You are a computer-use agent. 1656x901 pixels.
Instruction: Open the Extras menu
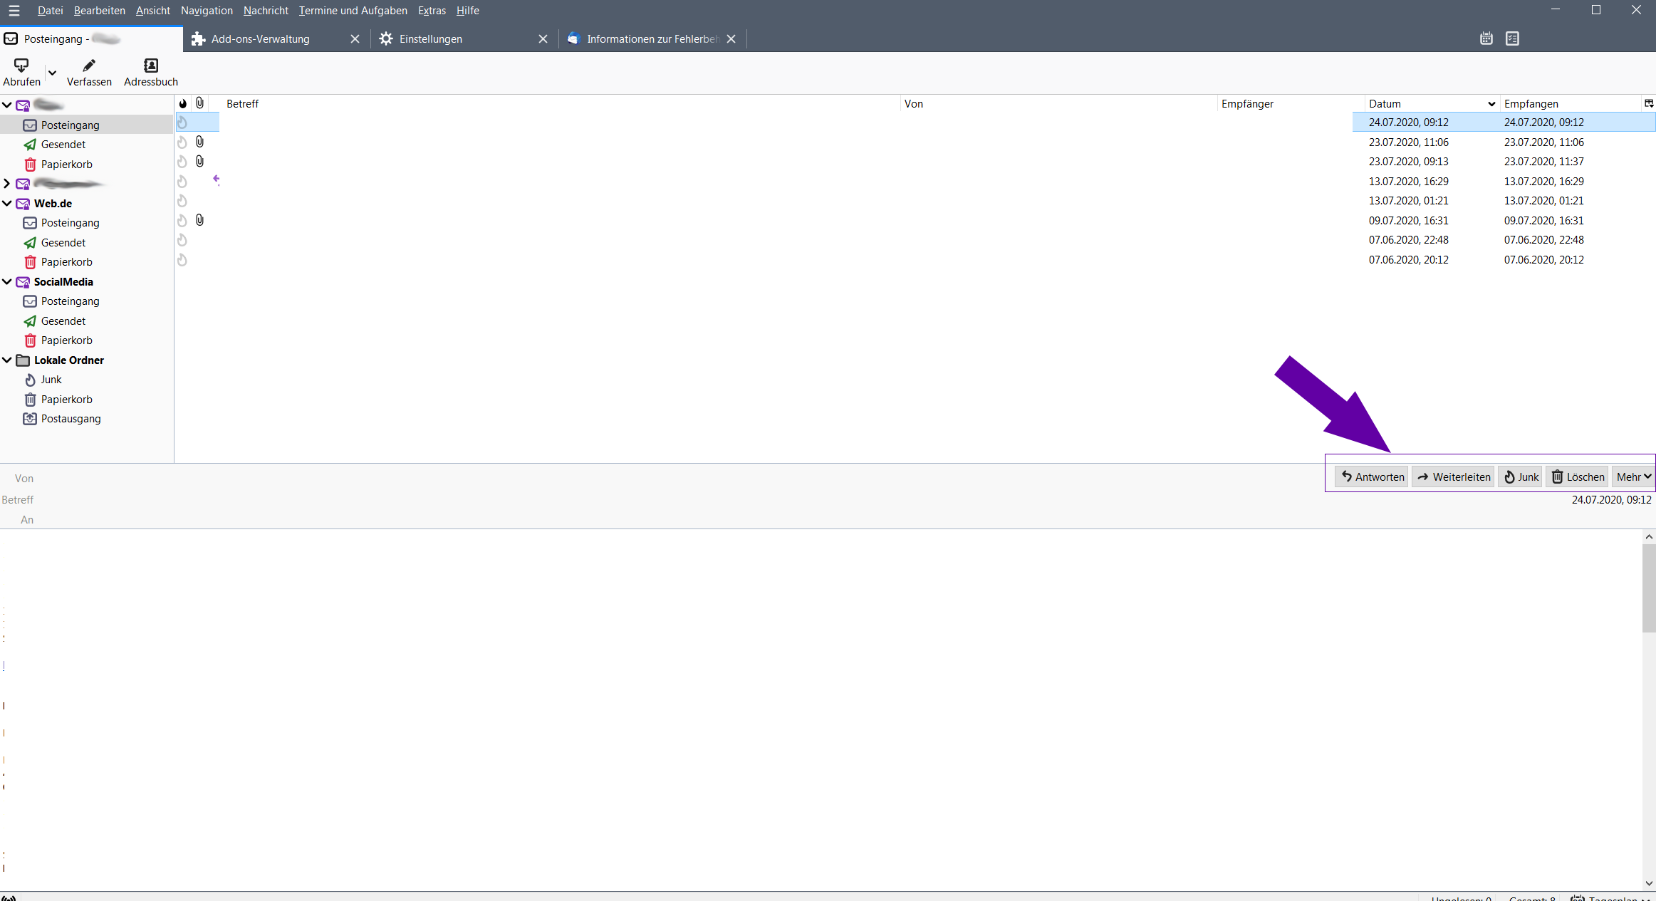(x=432, y=11)
